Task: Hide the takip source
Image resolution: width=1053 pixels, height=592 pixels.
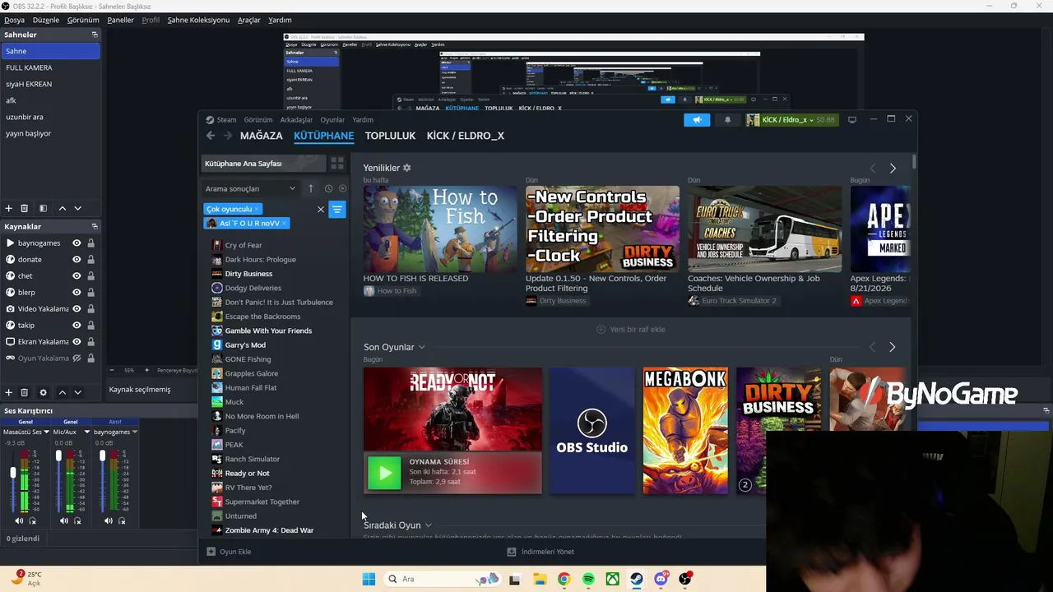Action: (x=77, y=325)
